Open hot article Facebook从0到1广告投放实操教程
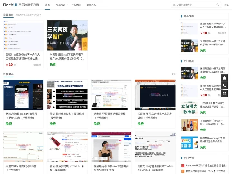The width and height of the screenshot is (232, 174). click(207, 165)
